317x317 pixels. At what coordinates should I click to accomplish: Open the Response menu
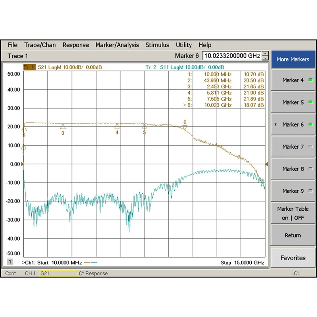click(x=76, y=45)
